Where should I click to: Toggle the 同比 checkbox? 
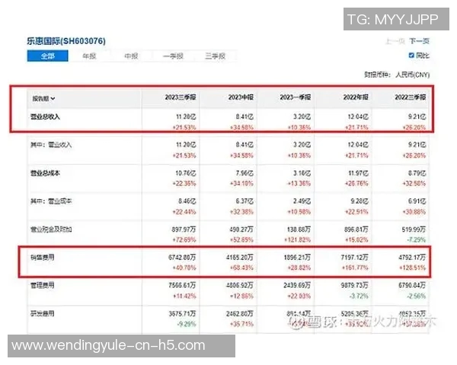coord(411,56)
